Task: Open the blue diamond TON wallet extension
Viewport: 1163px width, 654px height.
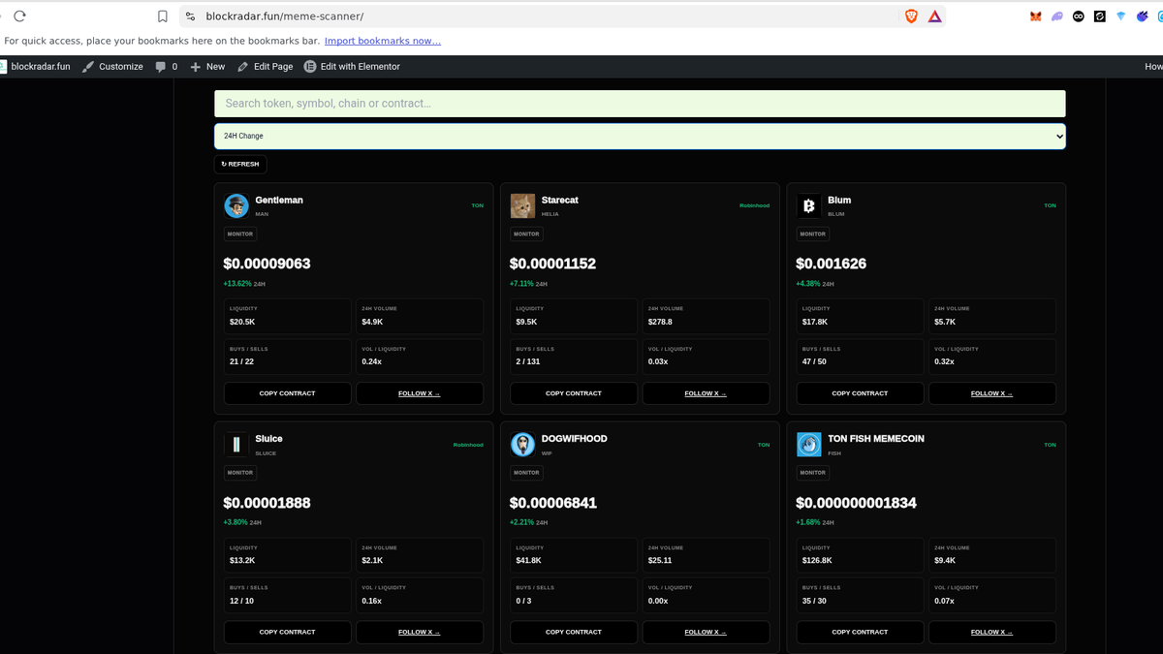Action: tap(1120, 16)
